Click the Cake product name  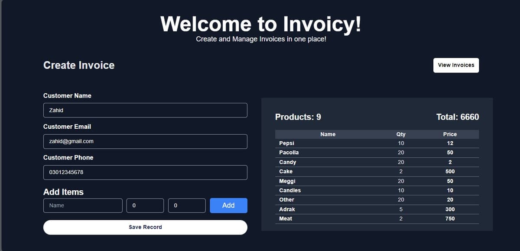(286, 172)
